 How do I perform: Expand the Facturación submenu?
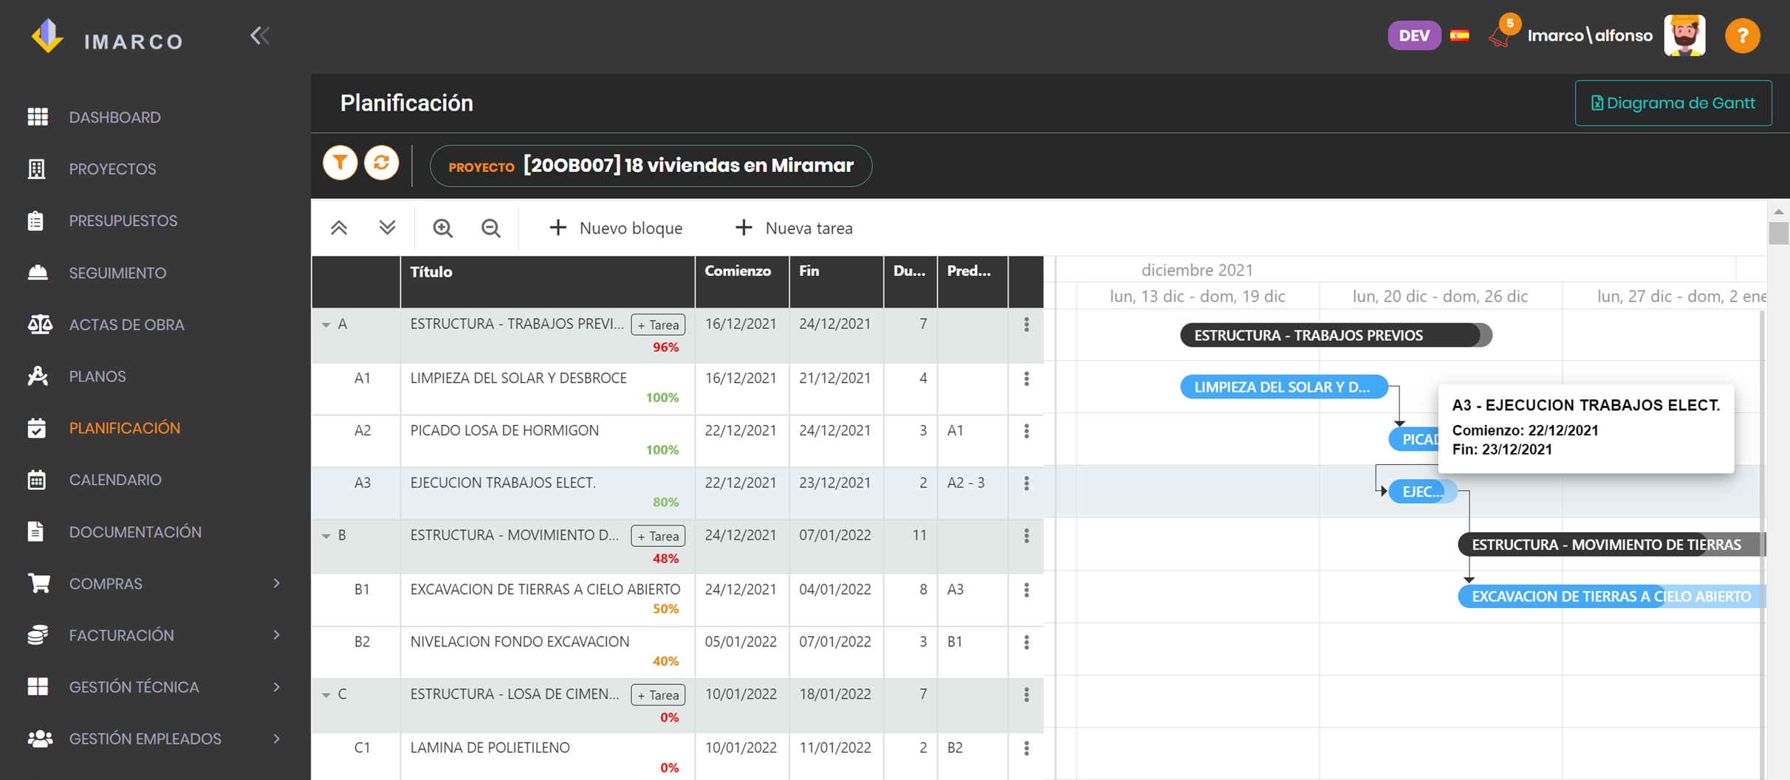point(277,635)
